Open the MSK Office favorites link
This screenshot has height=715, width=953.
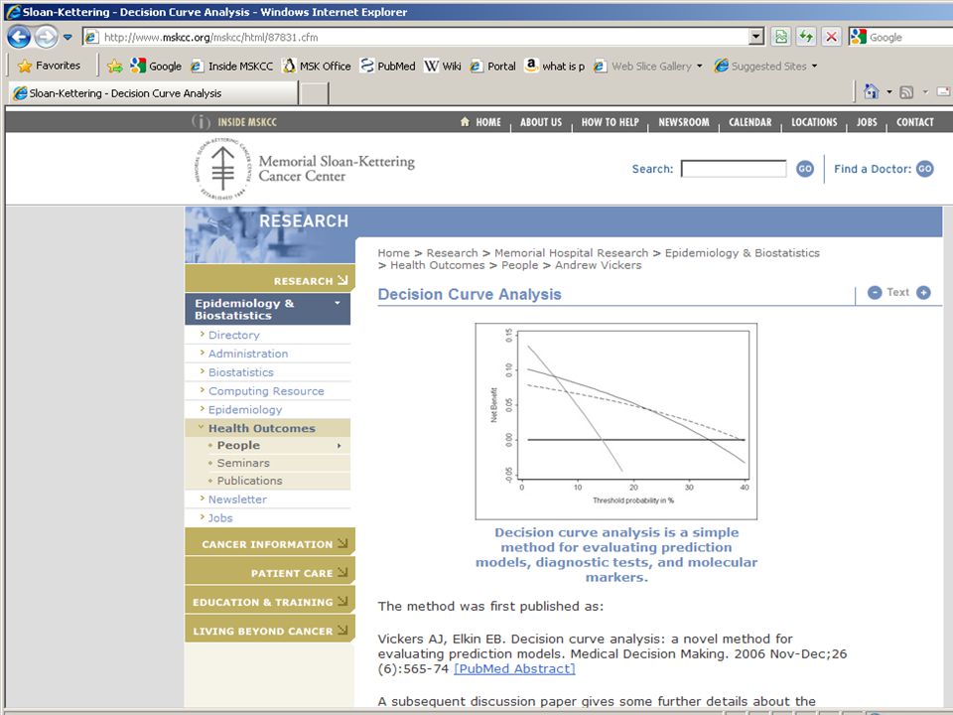tap(317, 67)
